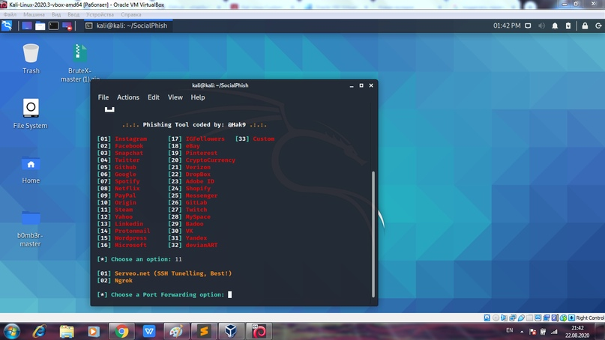
Task: Open VirtualBox Машина menu
Action: click(x=34, y=14)
